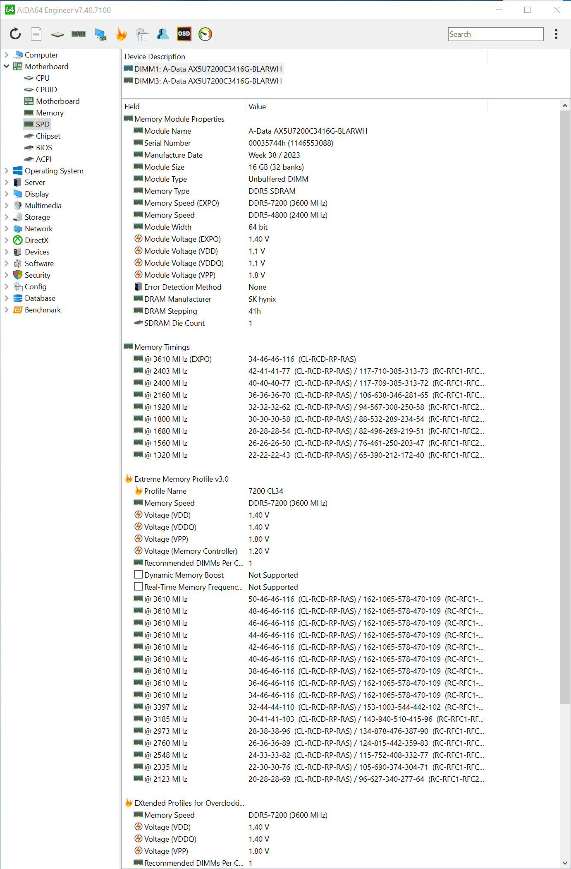Select the DIMM1 A-Data device entry
The image size is (571, 869).
(x=203, y=69)
